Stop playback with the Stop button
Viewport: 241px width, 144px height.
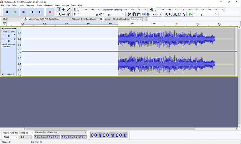pyautogui.click(x=23, y=12)
